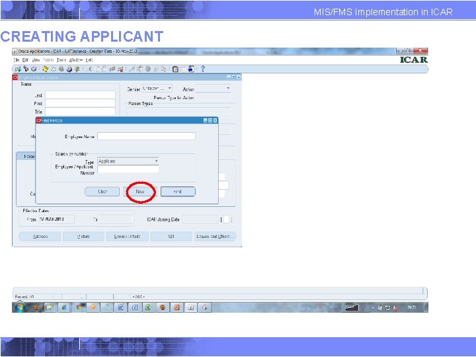Viewport: 476px width, 357px height.
Task: Click the Next Step toolbar icon
Action: pyautogui.click(x=54, y=69)
